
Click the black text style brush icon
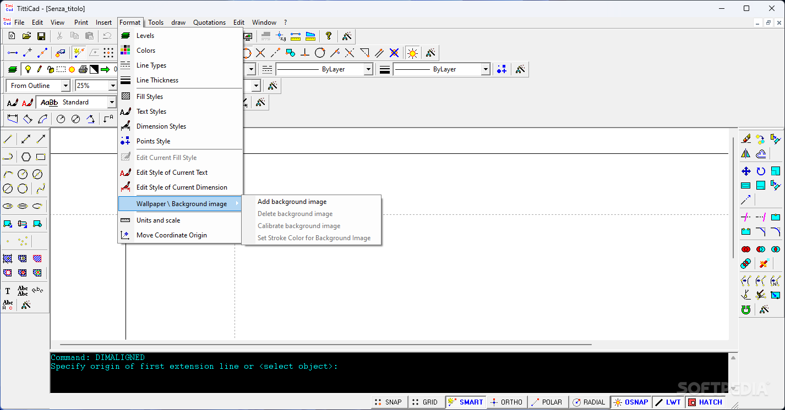[13, 102]
